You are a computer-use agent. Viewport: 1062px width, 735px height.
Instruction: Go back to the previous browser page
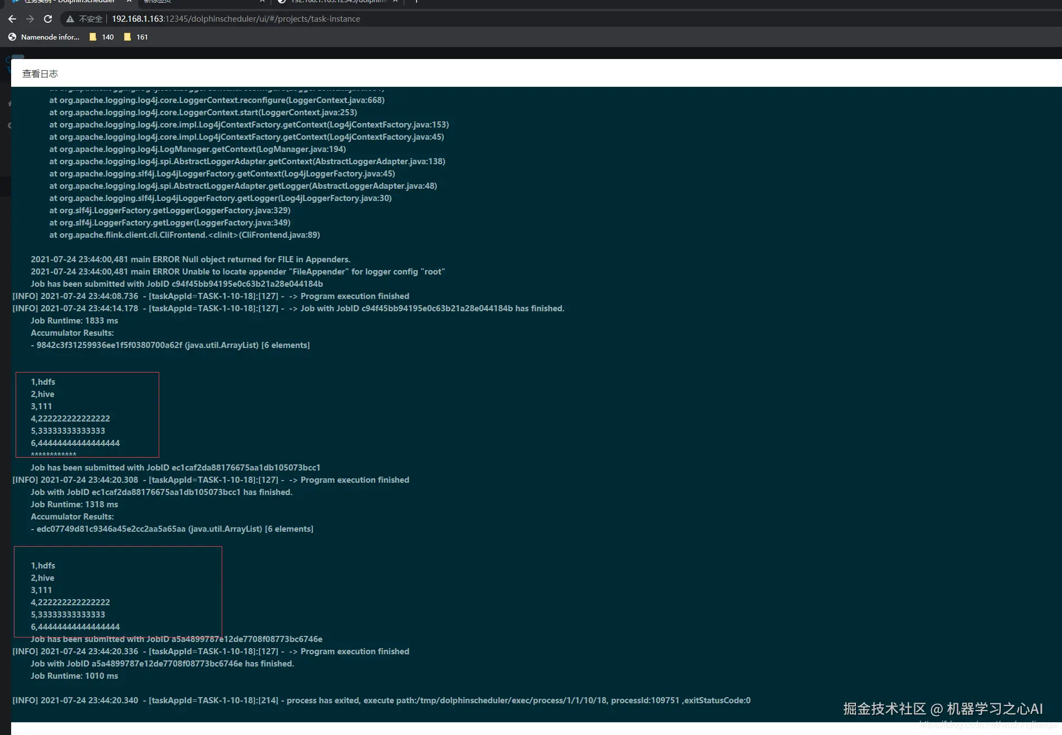click(x=12, y=19)
